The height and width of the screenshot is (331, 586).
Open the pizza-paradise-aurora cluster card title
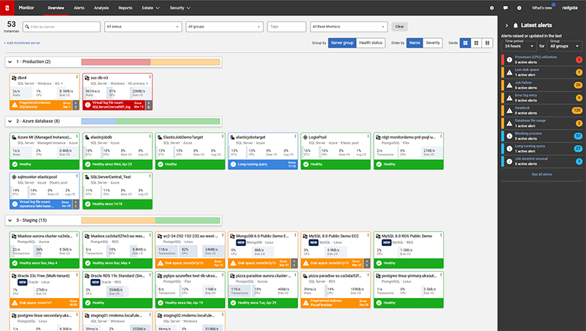point(264,275)
